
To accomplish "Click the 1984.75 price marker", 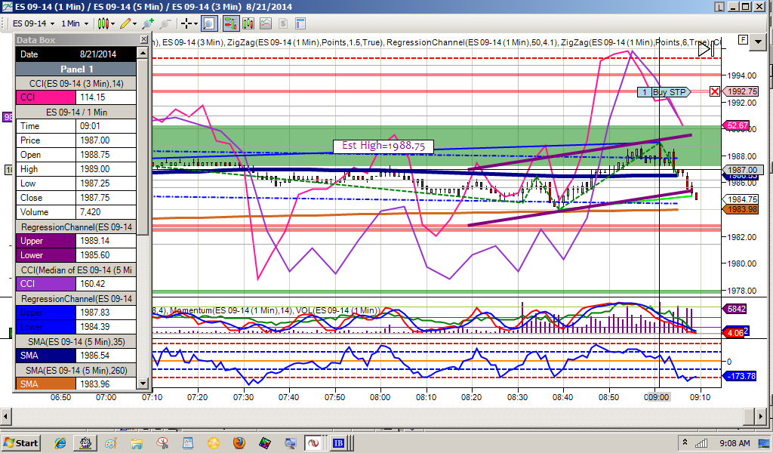I will [741, 199].
